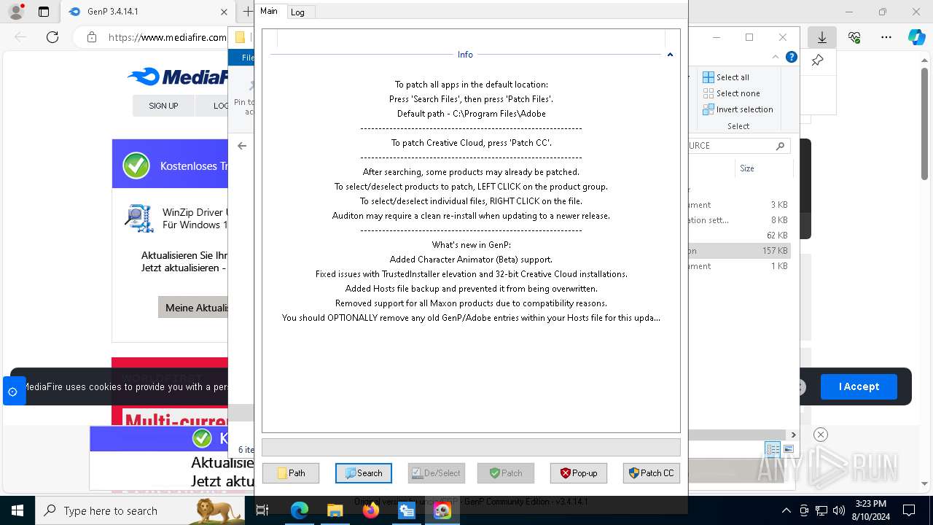Viewport: 933px width, 525px height.
Task: Close the ad with X icon
Action: (x=821, y=435)
